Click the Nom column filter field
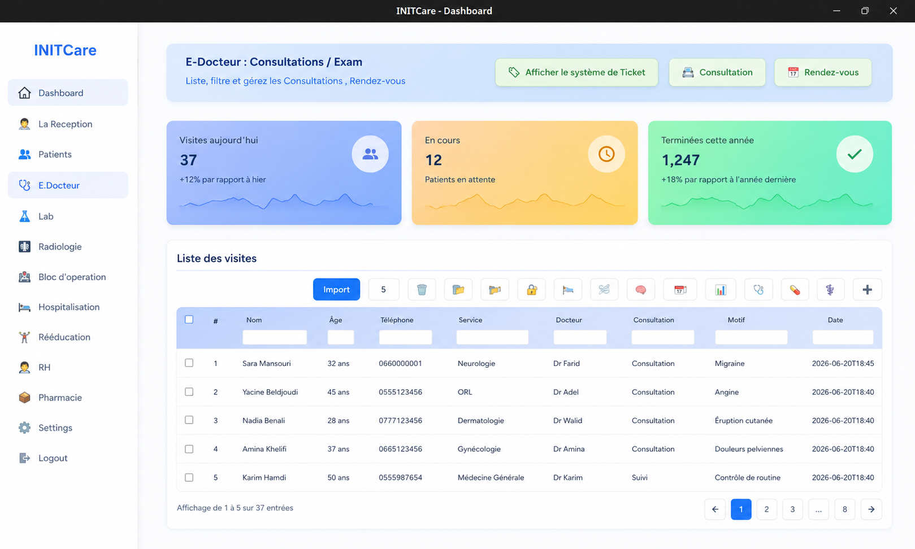 pyautogui.click(x=275, y=337)
